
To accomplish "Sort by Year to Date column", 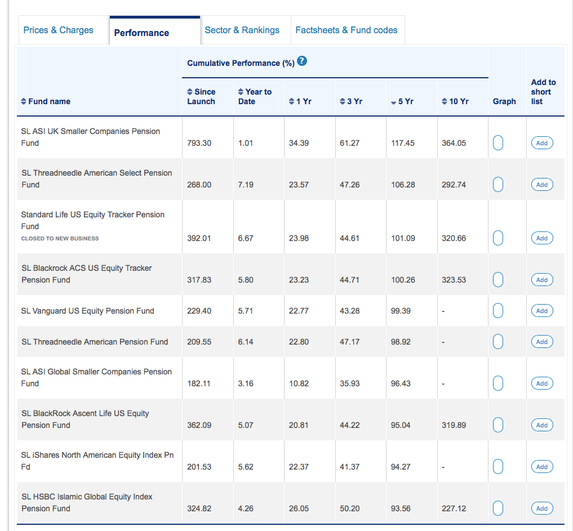I will tap(254, 96).
